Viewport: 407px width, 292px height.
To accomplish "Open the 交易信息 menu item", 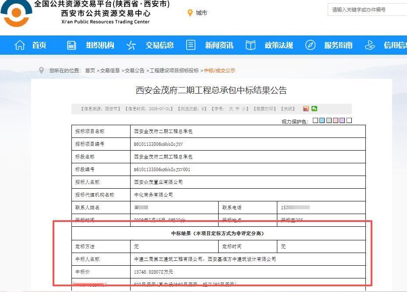I will pos(159,45).
